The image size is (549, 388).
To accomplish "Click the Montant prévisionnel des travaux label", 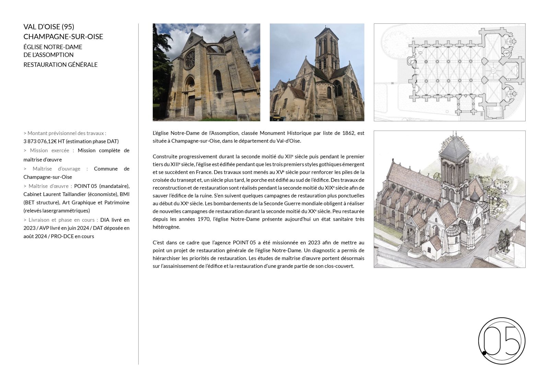I will coord(65,133).
